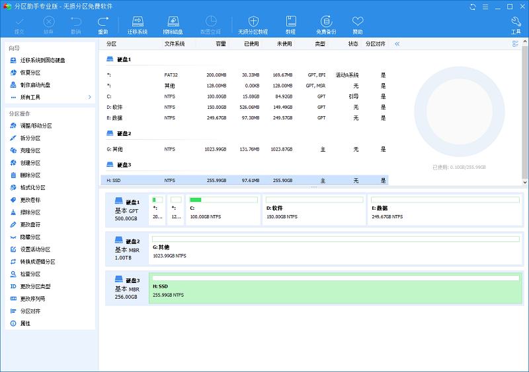
Task: Click the E: 数据 block in the disk map
Action: click(445, 210)
